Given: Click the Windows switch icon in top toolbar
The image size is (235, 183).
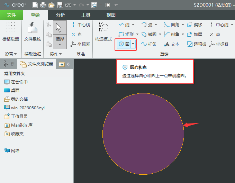Looking at the screenshot, I should click(x=94, y=5).
